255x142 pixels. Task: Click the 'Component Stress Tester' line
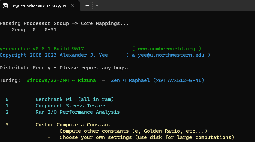[x=70, y=106]
